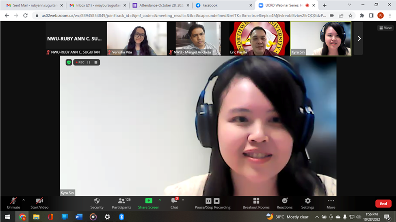Expand chat options arrow beside Chat
Image resolution: width=396 pixels, height=222 pixels.
pos(183,200)
